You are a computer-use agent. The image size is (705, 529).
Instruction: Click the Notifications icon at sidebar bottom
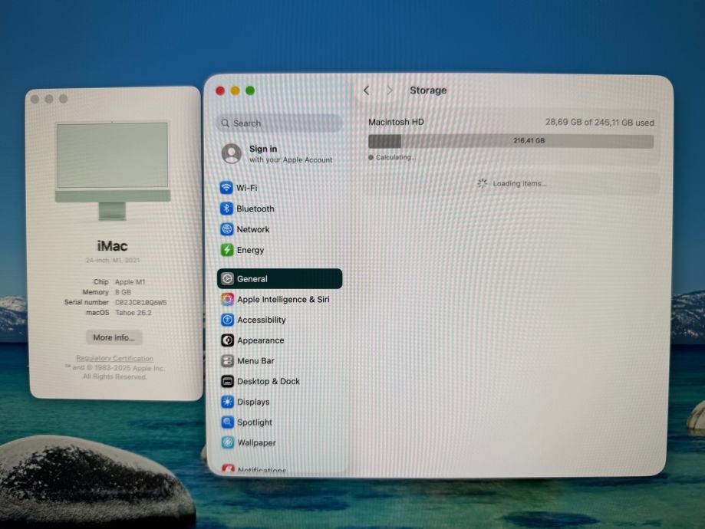pyautogui.click(x=228, y=468)
